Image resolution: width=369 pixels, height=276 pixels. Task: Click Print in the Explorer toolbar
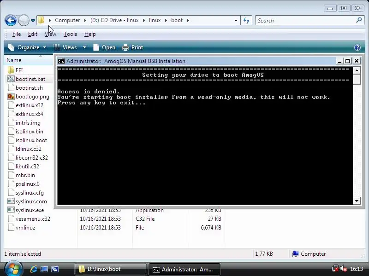click(132, 47)
